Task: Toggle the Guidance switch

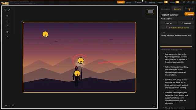Action: click(x=166, y=2)
